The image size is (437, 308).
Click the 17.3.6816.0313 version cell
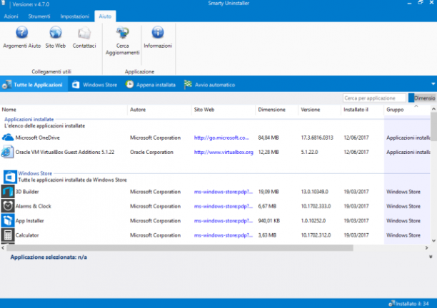(x=317, y=138)
